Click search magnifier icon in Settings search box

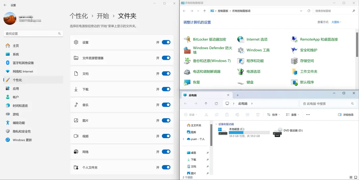tap(59, 34)
